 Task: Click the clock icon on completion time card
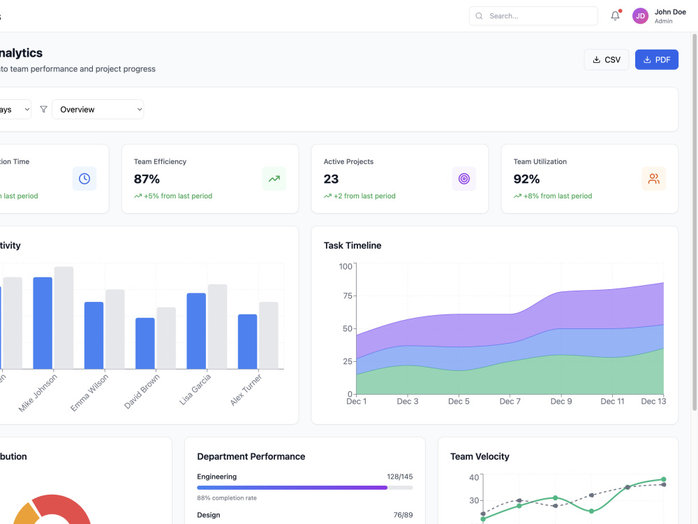(x=84, y=179)
